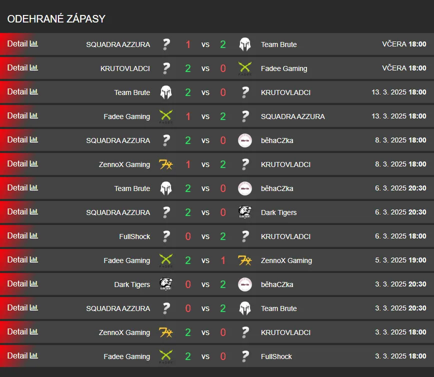
Task: Click the Dark Tigers name in SQUADRA AZZURA match
Action: coord(278,212)
